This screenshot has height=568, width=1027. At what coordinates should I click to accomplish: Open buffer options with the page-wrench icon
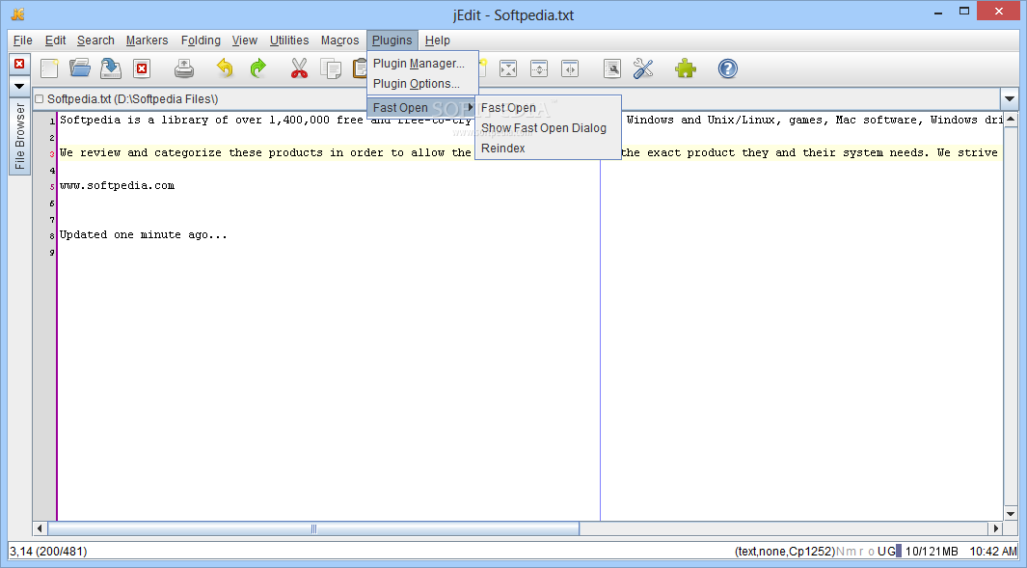coord(611,68)
